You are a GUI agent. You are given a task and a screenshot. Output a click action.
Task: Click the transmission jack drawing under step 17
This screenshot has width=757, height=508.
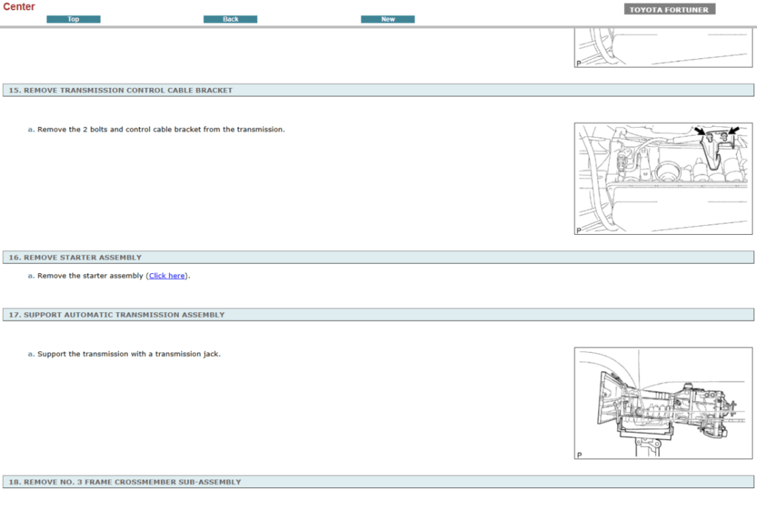coord(663,402)
